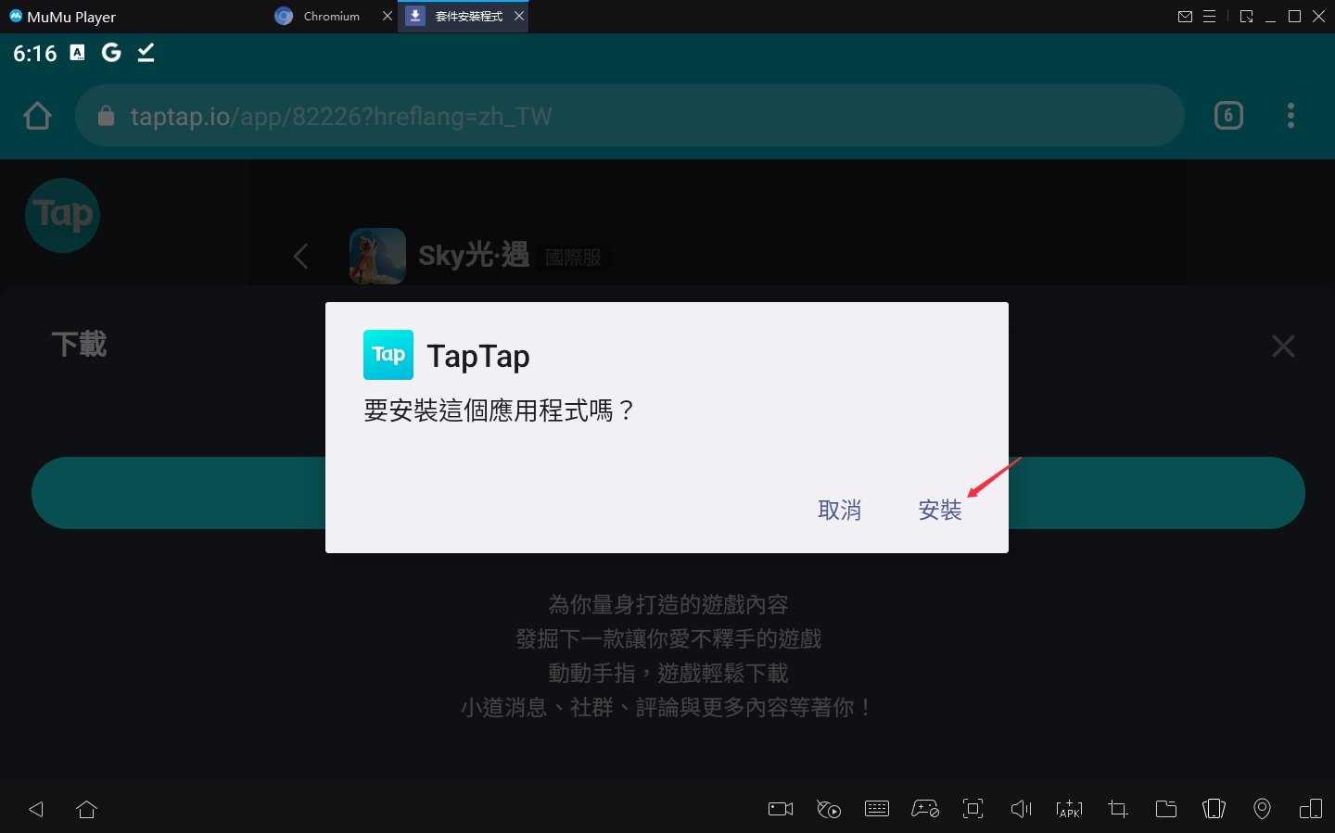Open keyboard mapping tool
1335x833 pixels.
click(877, 809)
